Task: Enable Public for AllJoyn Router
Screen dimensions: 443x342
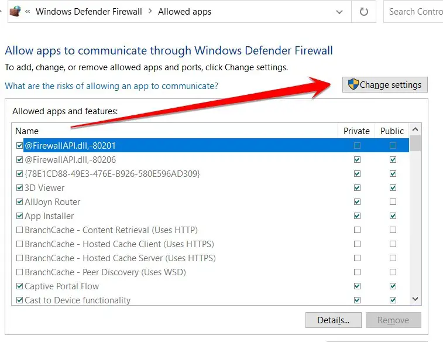Action: pyautogui.click(x=393, y=202)
